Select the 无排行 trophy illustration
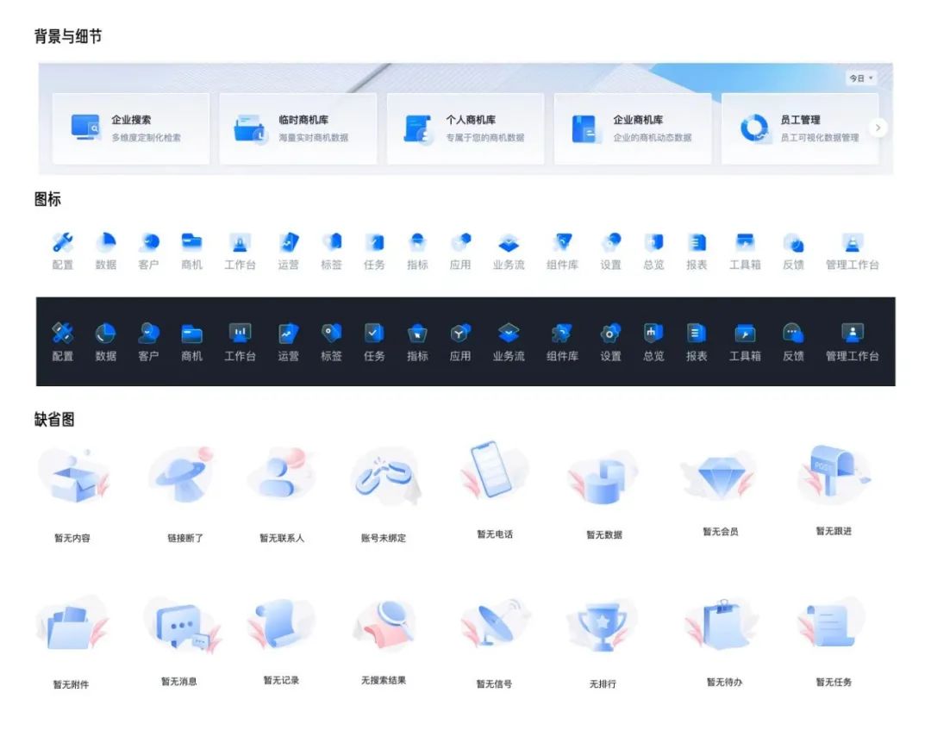Viewport: 931px width, 749px height. pyautogui.click(x=602, y=626)
